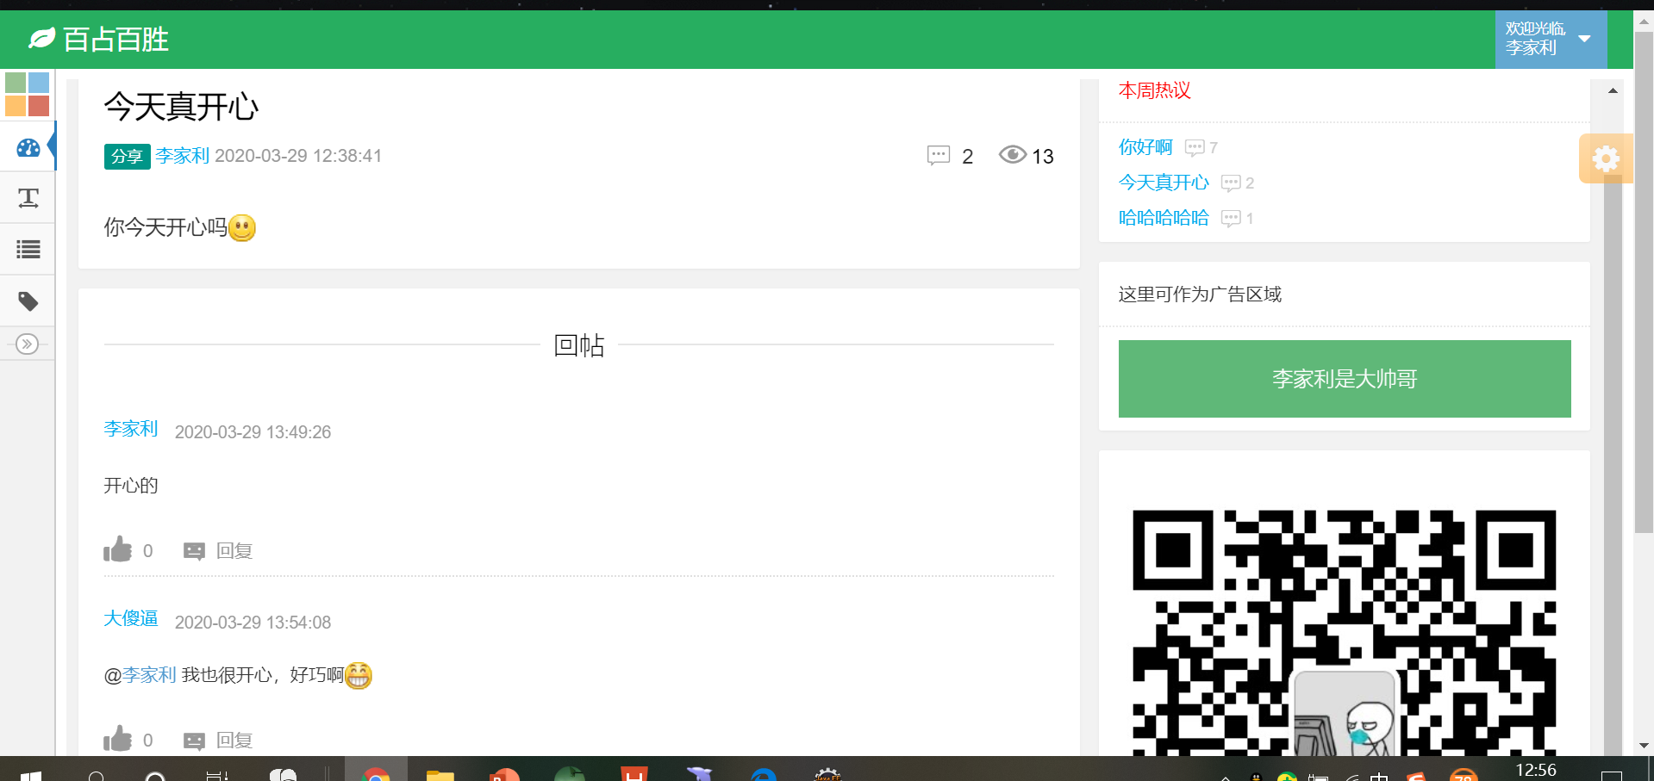Open the list sidebar icon
This screenshot has width=1654, height=781.
[x=28, y=250]
